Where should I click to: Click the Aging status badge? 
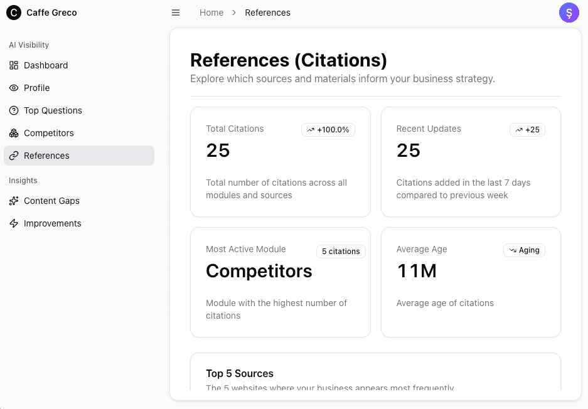coord(524,250)
